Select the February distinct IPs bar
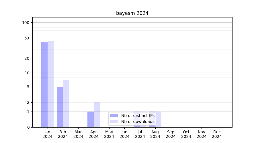Screen dimensions: 258x143 coord(60,107)
